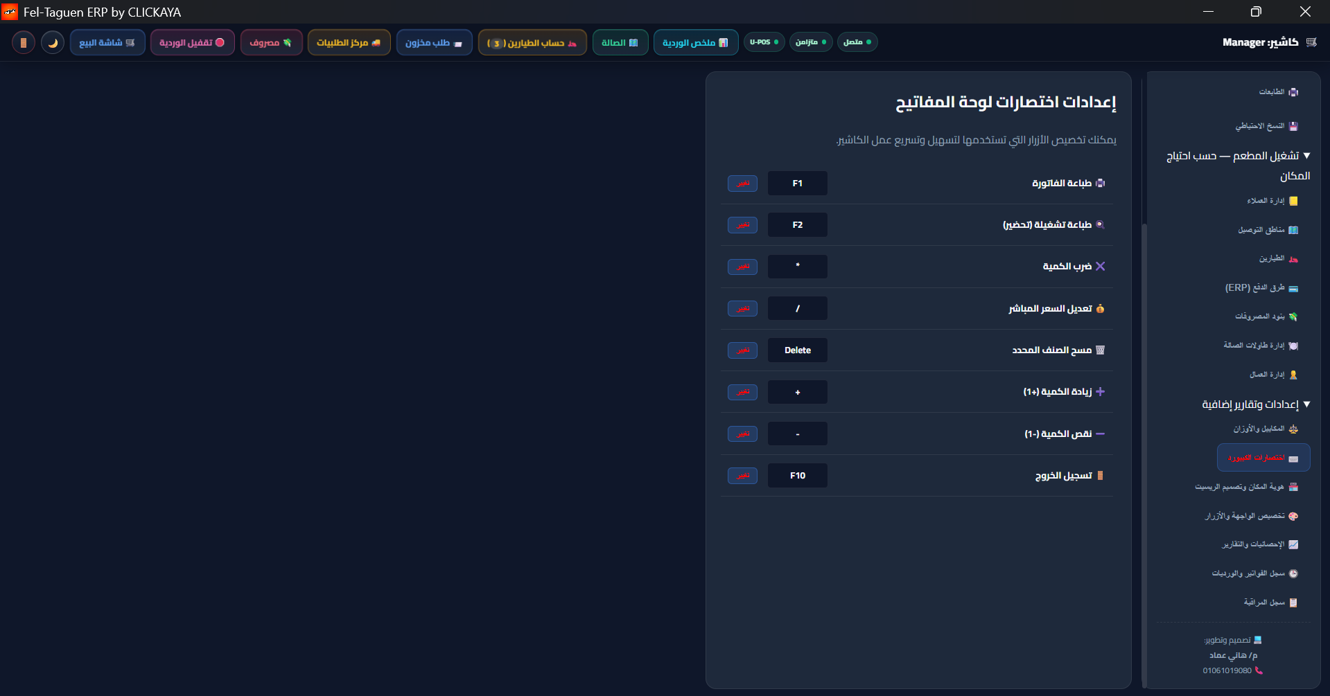The width and height of the screenshot is (1330, 696).
Task: Open the hall view (الصالة)
Action: click(x=620, y=42)
